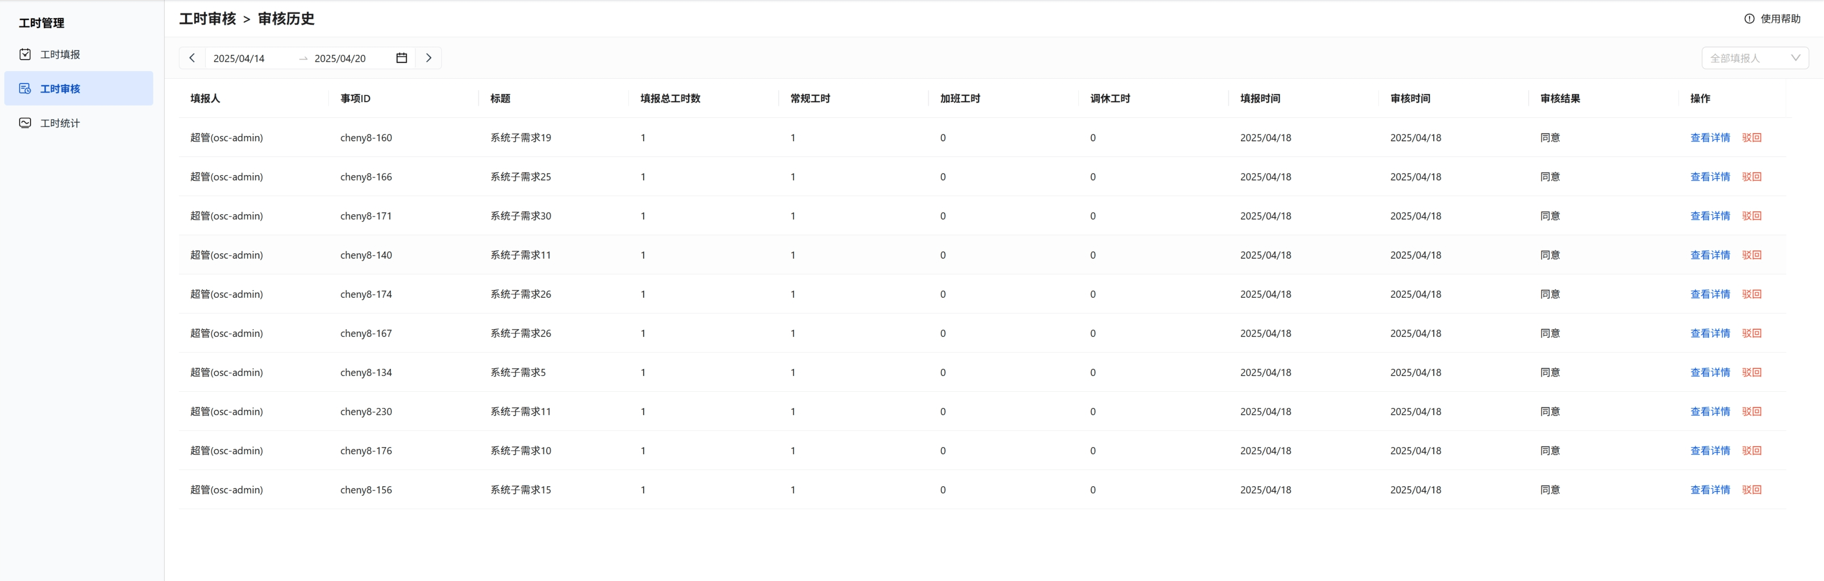The image size is (1824, 581).
Task: Click 审核历史 breadcrumb text
Action: 286,19
